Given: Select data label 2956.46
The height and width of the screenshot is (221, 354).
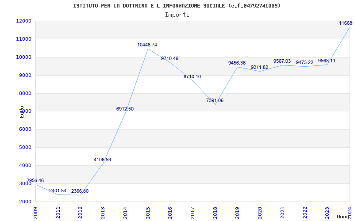Looking at the screenshot, I should [35, 180].
